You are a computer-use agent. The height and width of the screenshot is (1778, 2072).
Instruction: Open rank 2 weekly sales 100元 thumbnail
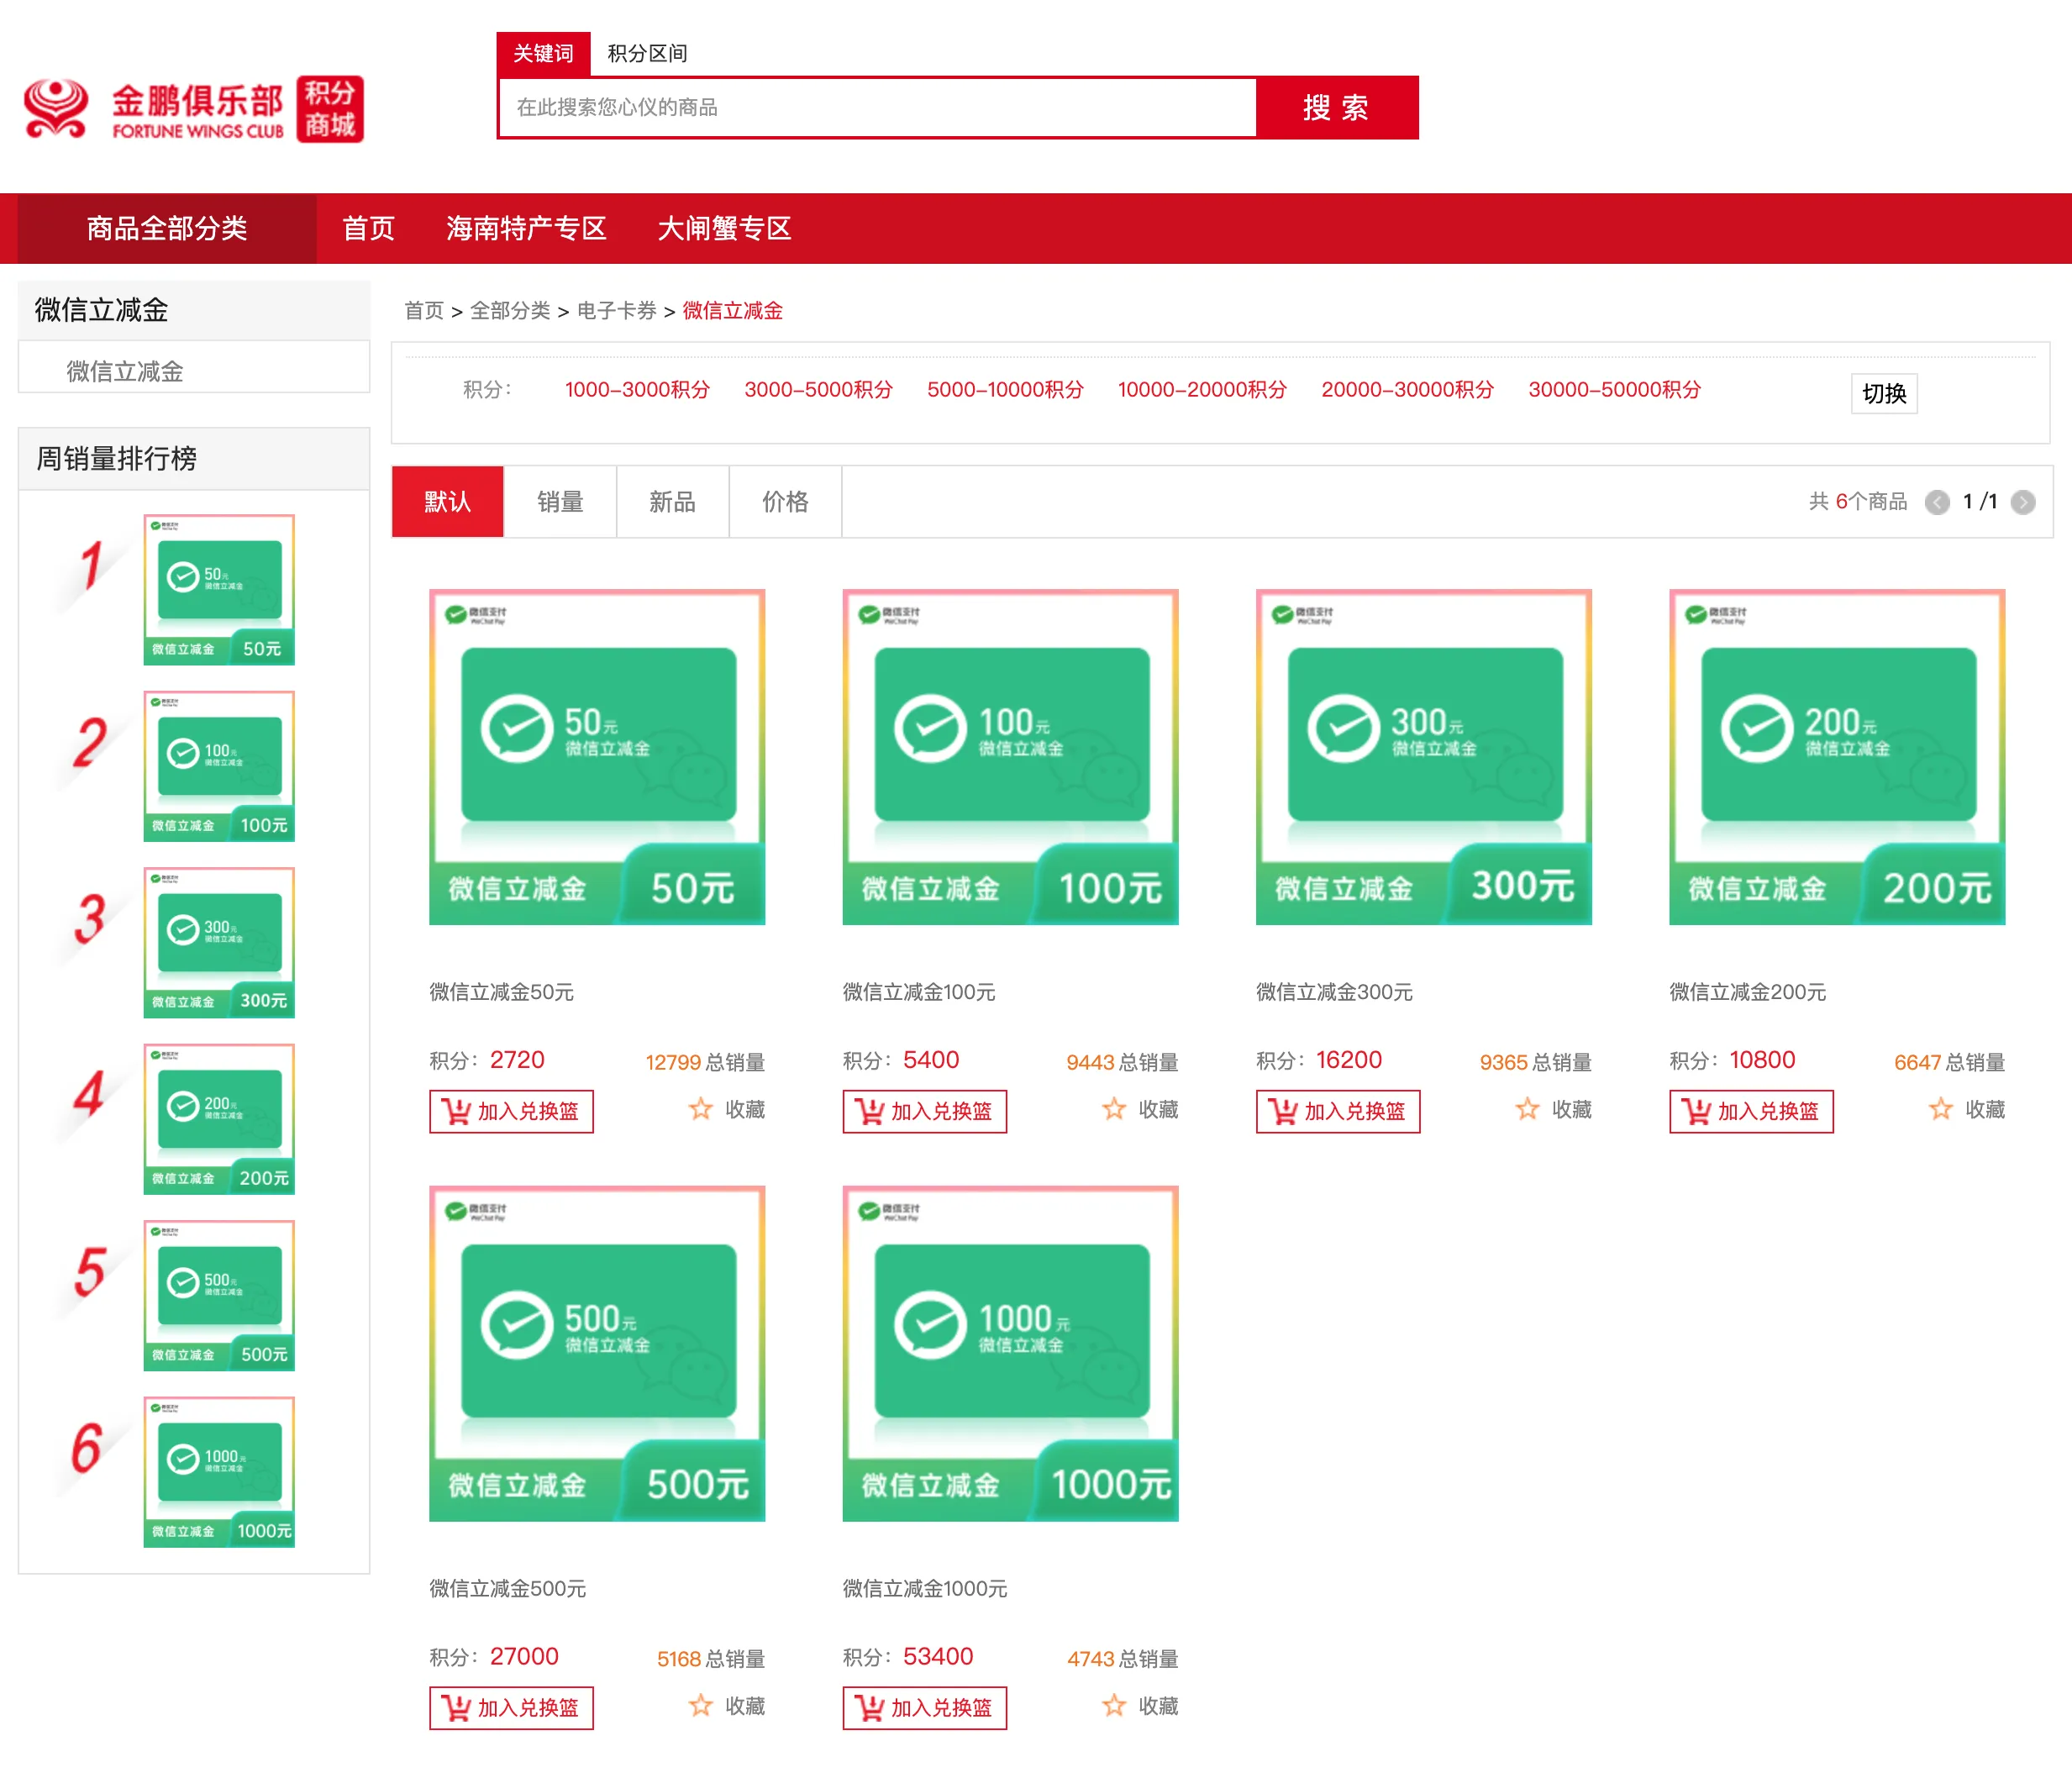[x=219, y=766]
